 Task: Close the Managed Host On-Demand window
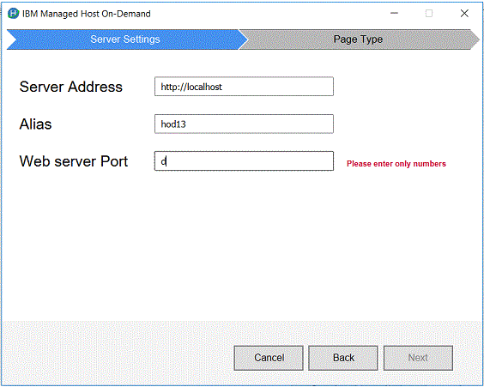pyautogui.click(x=464, y=13)
